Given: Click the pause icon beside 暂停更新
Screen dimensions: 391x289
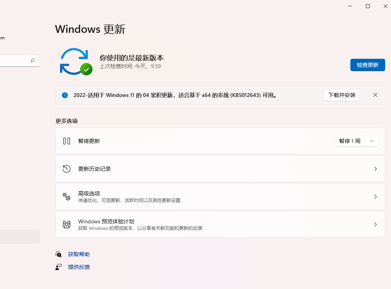Looking at the screenshot, I should coord(67,141).
